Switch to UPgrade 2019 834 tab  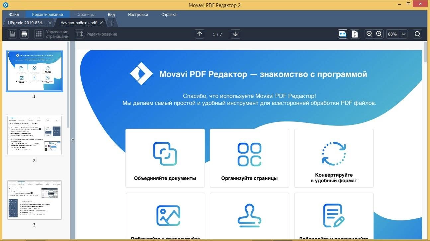27,23
